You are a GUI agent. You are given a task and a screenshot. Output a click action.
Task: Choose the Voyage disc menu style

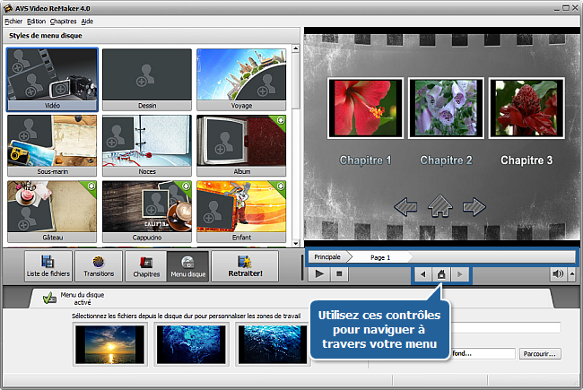pos(241,79)
